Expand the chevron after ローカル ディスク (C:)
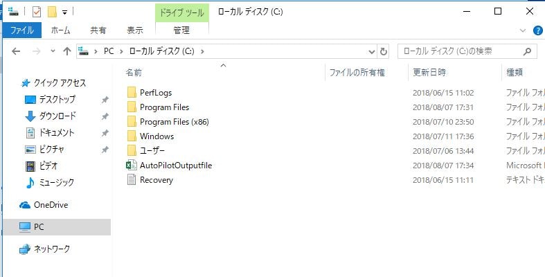The width and height of the screenshot is (545, 277). (202, 51)
